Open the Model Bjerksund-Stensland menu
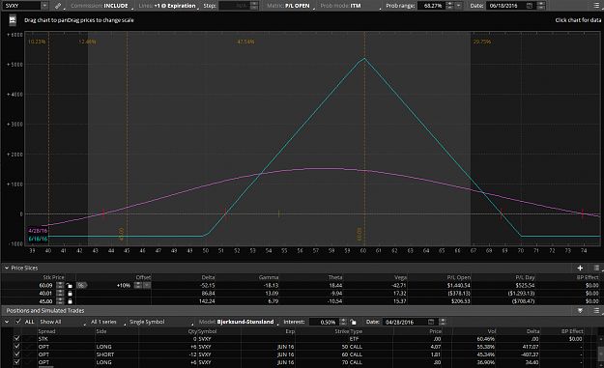The width and height of the screenshot is (604, 368). click(239, 322)
